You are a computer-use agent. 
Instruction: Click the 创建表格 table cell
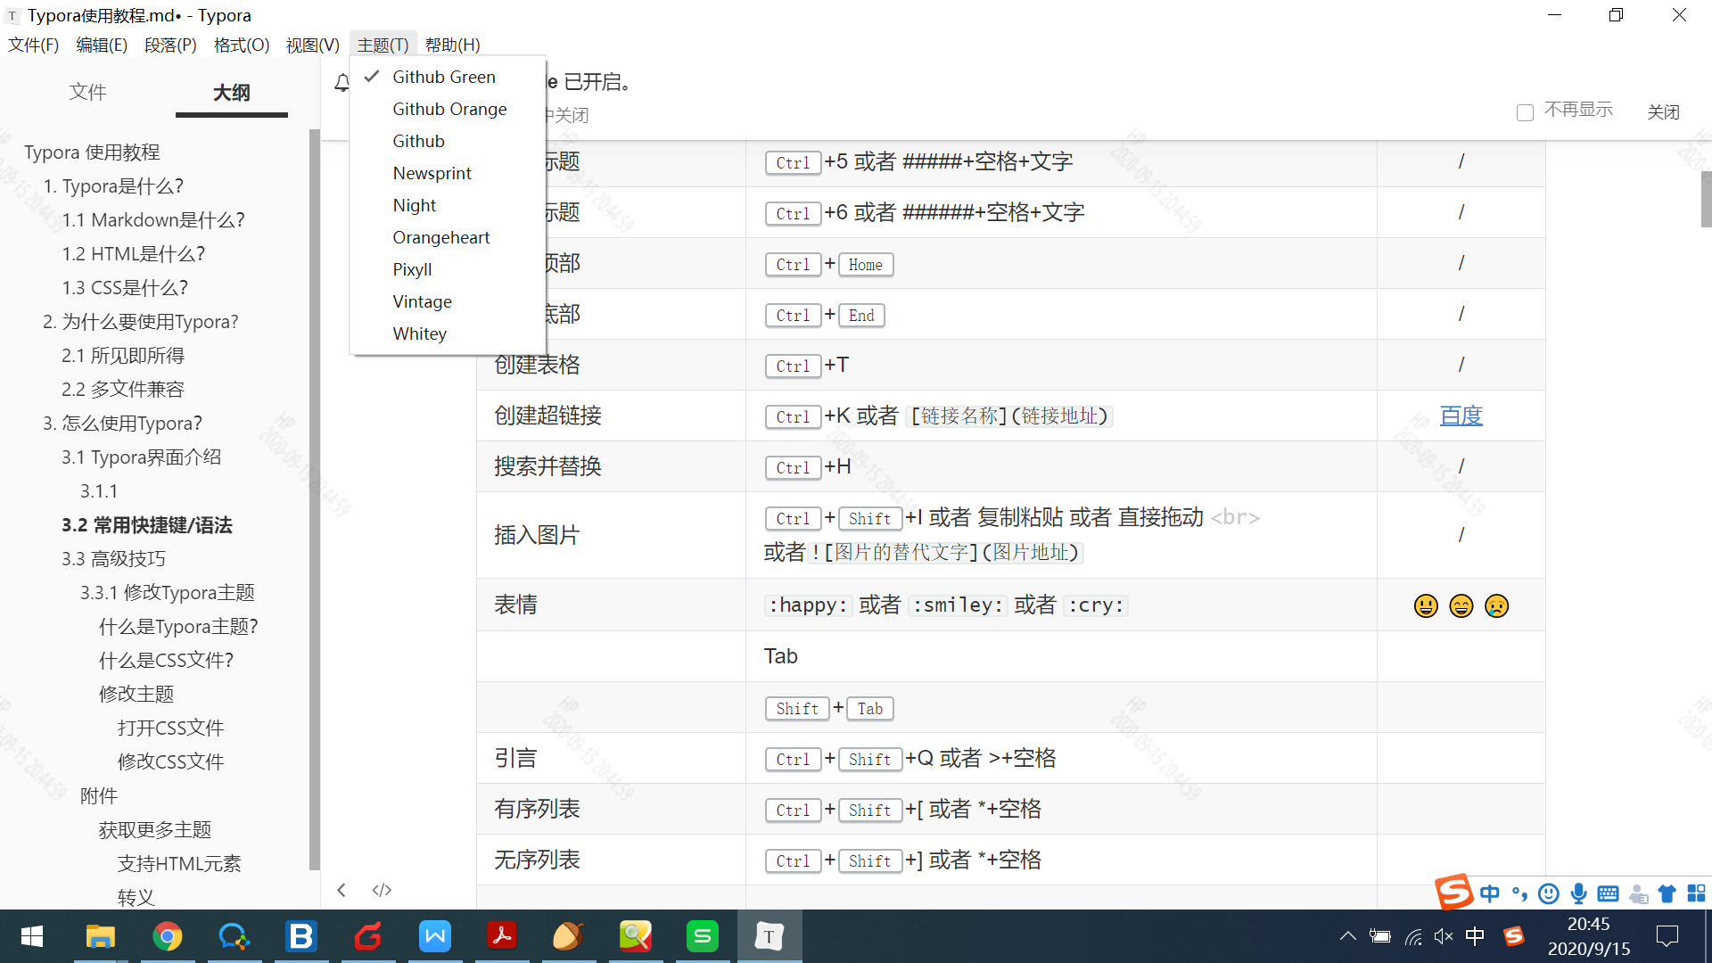pyautogui.click(x=611, y=365)
